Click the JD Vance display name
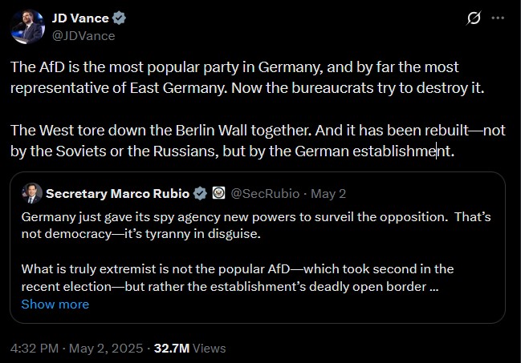Viewport: 521px width, 363px height. click(80, 18)
